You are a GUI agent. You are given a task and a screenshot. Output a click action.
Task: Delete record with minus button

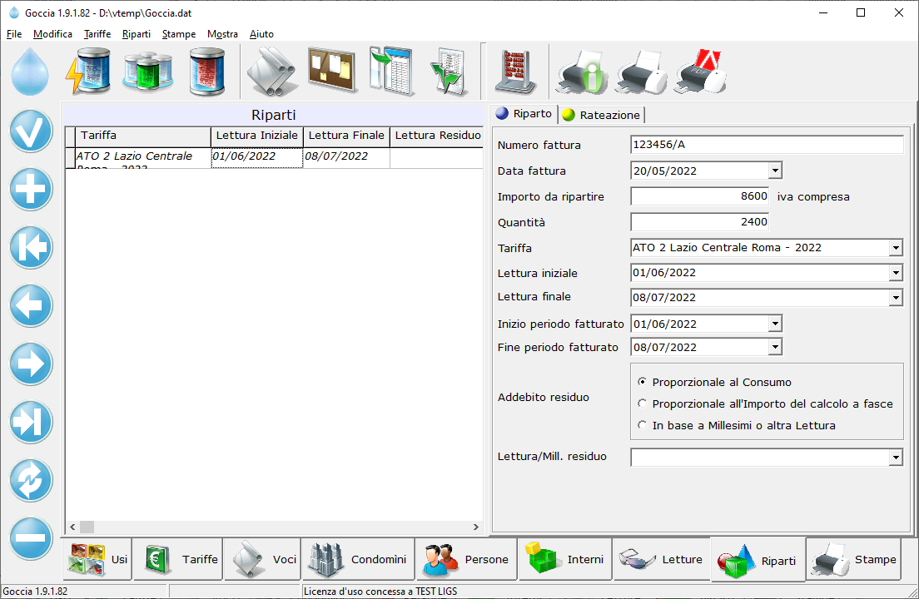pyautogui.click(x=31, y=538)
